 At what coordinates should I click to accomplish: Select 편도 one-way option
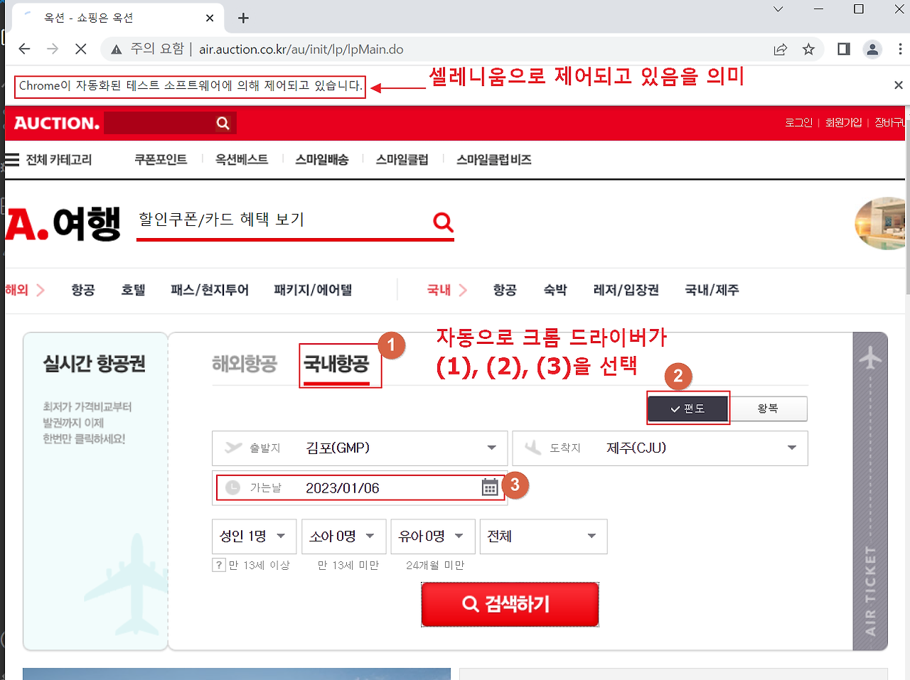tap(687, 409)
